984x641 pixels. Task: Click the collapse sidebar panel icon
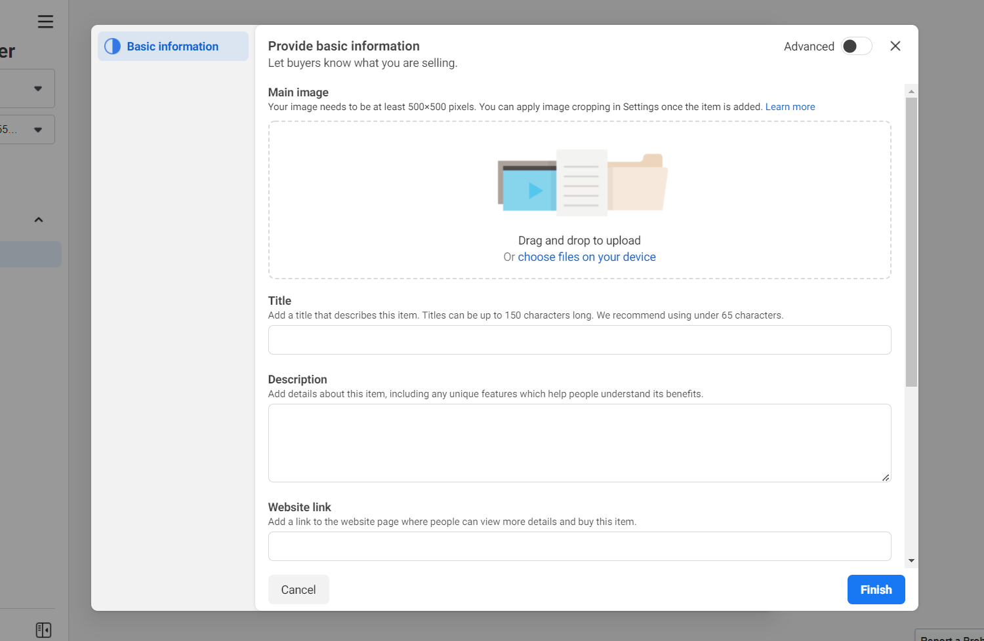pos(43,630)
